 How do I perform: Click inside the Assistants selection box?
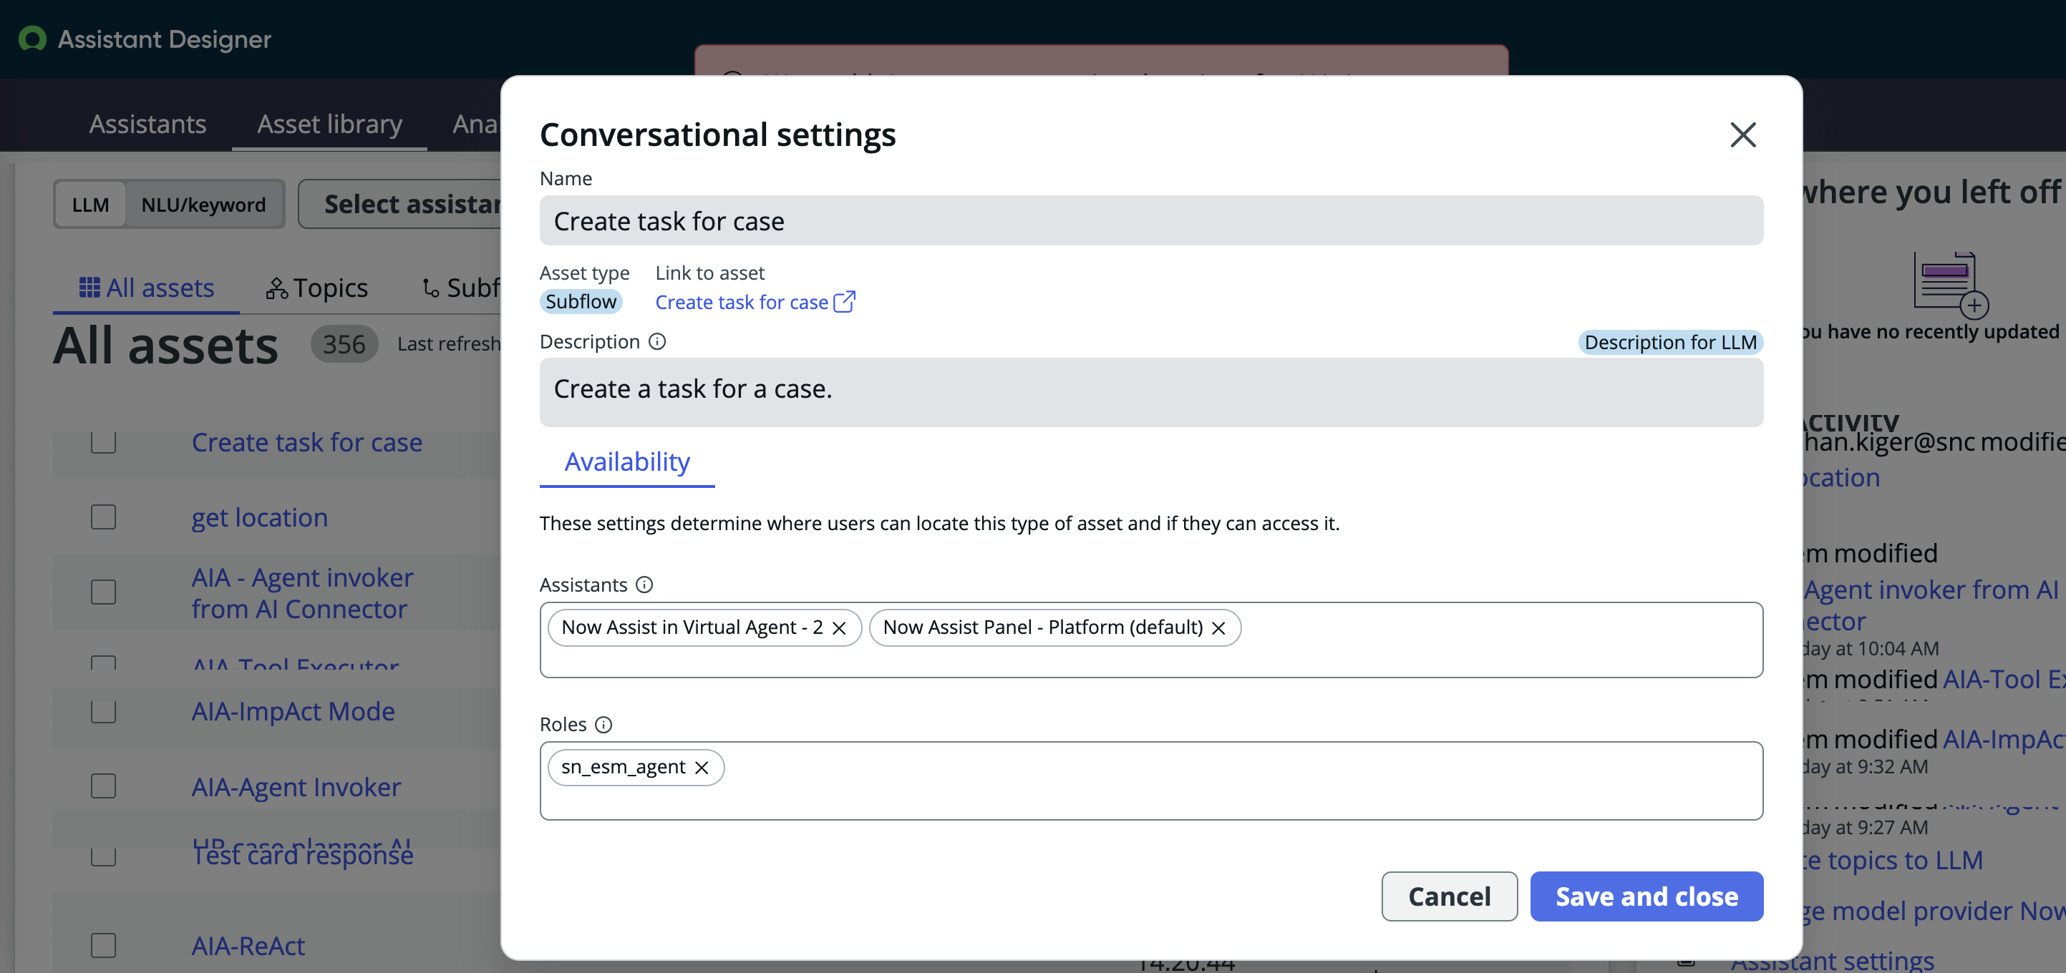tap(1151, 640)
